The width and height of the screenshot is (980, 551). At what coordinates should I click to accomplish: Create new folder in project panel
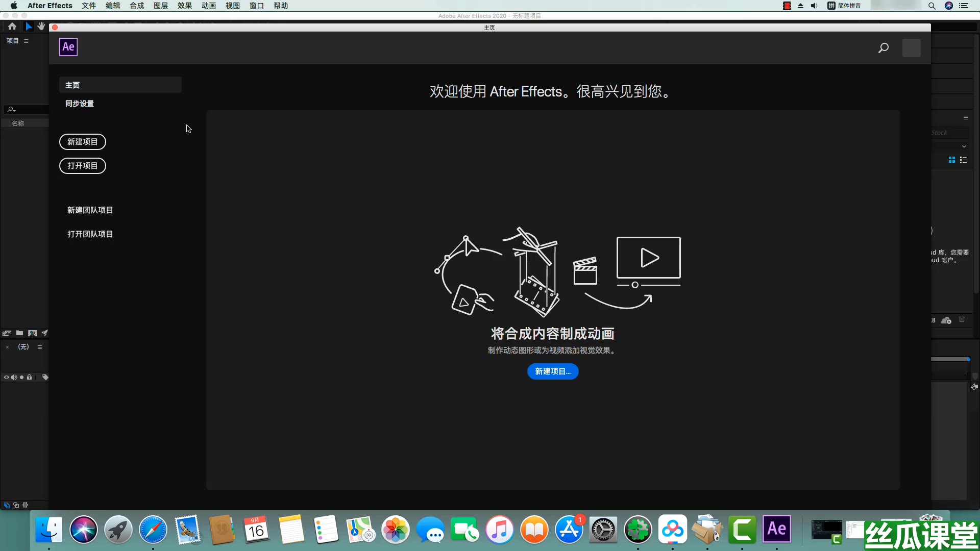19,333
